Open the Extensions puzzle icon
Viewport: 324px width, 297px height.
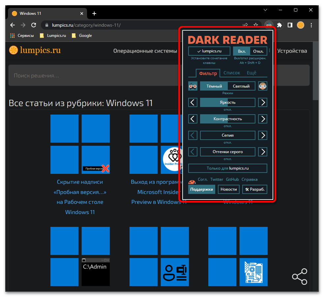click(280, 25)
